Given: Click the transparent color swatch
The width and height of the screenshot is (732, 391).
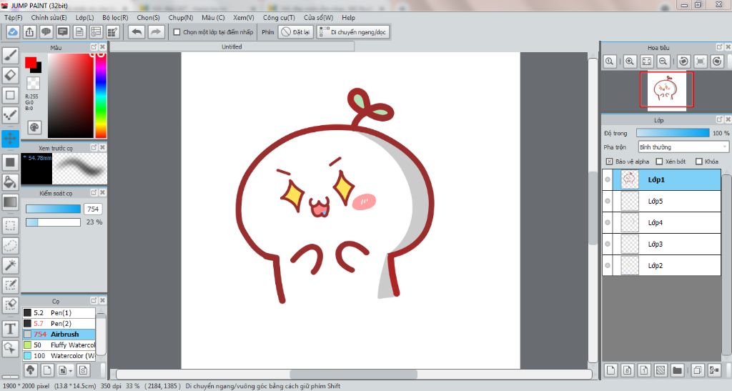Looking at the screenshot, I should coord(33,83).
